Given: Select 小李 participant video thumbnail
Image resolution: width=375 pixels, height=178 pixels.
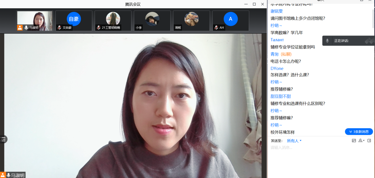Looking at the screenshot, I should coord(152,21).
